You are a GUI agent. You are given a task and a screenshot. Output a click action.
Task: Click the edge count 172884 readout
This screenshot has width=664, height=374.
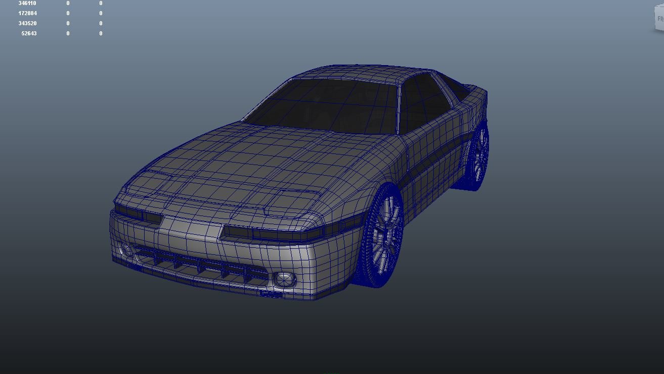(x=27, y=13)
